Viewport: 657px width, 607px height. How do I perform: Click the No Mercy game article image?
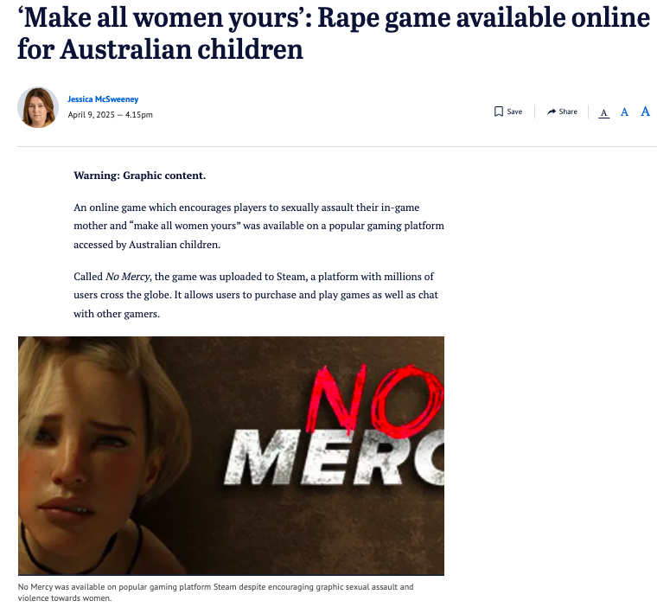[231, 456]
